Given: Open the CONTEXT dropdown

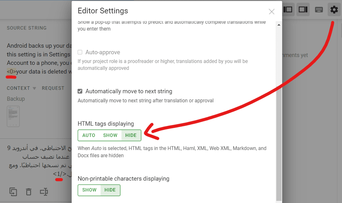Looking at the screenshot, I should 34,88.
